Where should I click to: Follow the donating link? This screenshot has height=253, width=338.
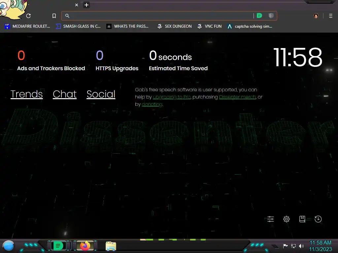point(152,104)
